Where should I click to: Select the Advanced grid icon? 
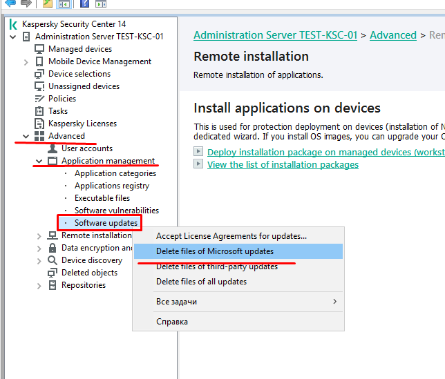[x=39, y=136]
